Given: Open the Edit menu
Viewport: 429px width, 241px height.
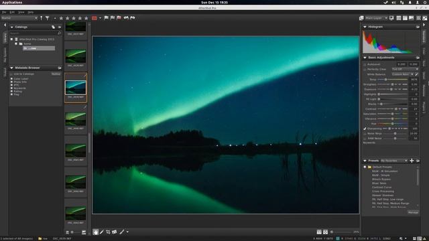Looking at the screenshot, I should pyautogui.click(x=12, y=12).
